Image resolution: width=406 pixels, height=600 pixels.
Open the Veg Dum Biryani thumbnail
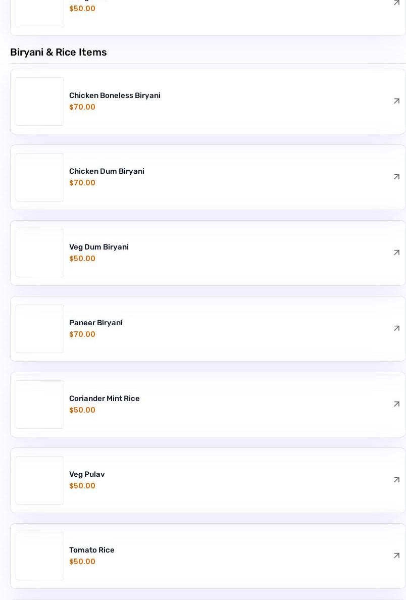40,253
